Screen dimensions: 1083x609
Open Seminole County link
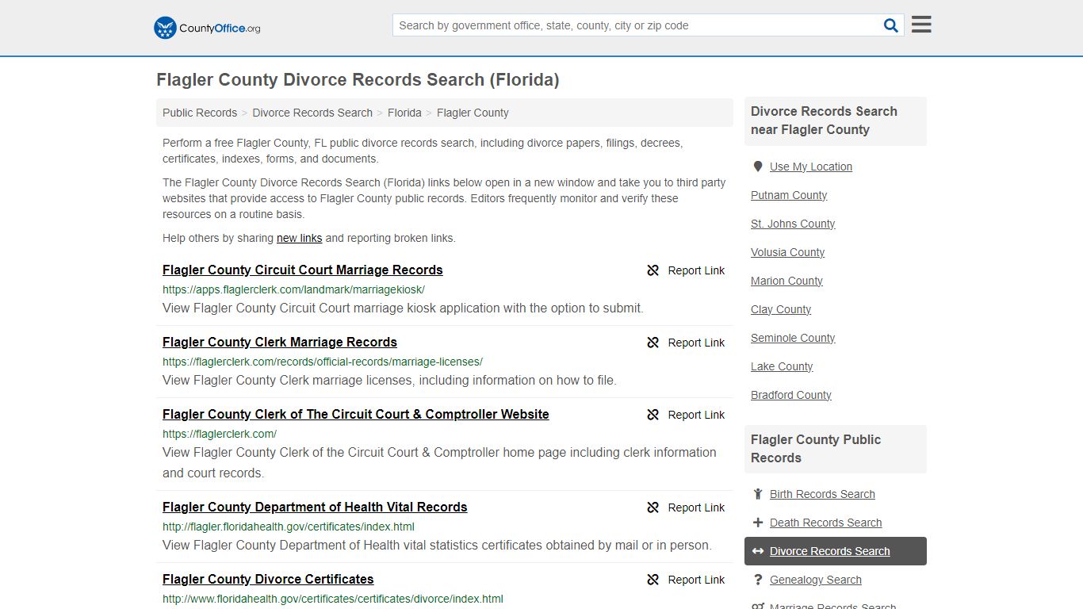point(793,338)
